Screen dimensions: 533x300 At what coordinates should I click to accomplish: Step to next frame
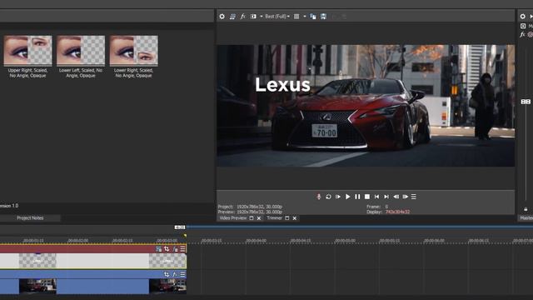[x=406, y=197]
